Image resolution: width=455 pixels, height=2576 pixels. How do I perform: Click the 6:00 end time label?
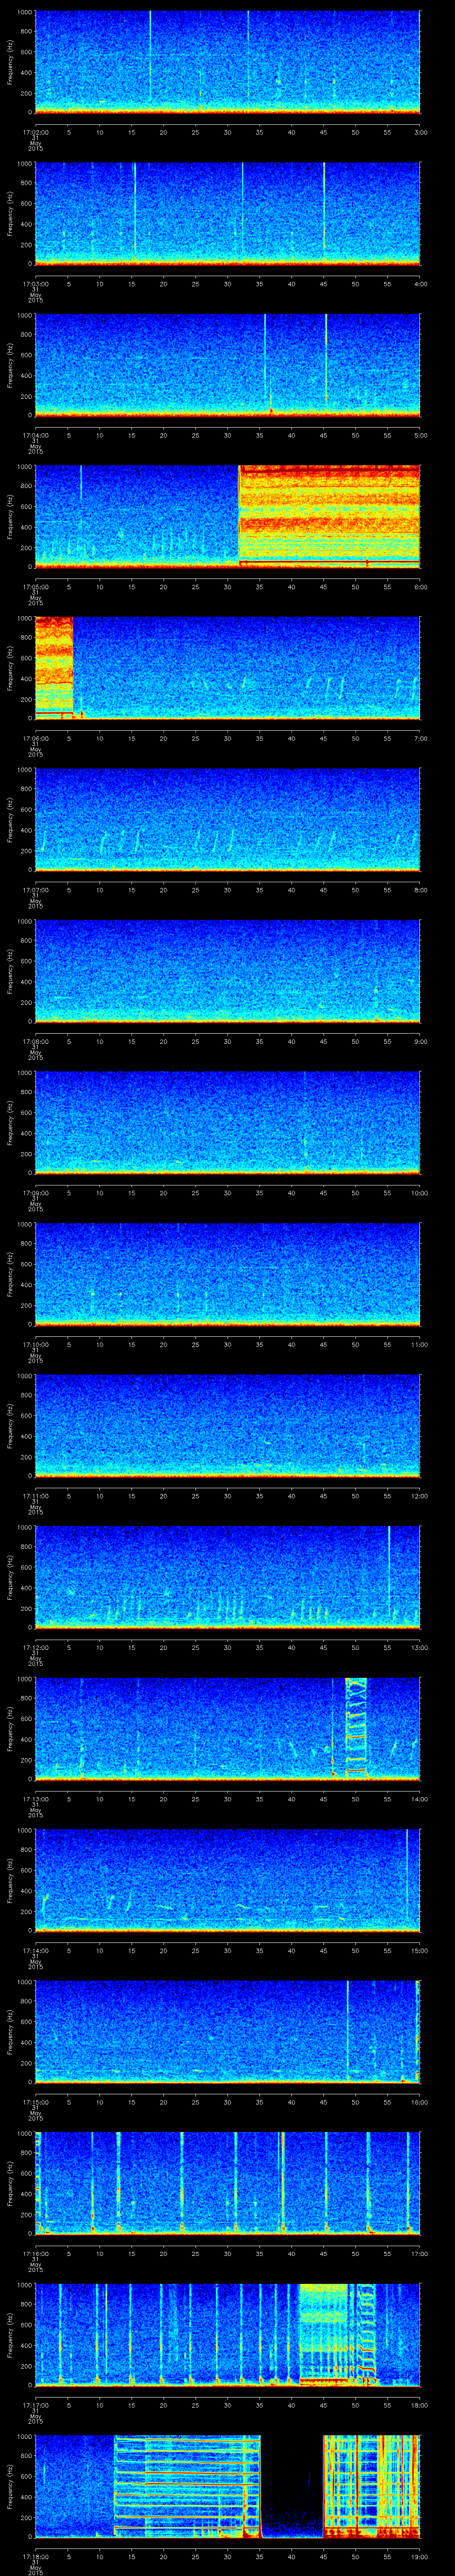click(x=420, y=587)
